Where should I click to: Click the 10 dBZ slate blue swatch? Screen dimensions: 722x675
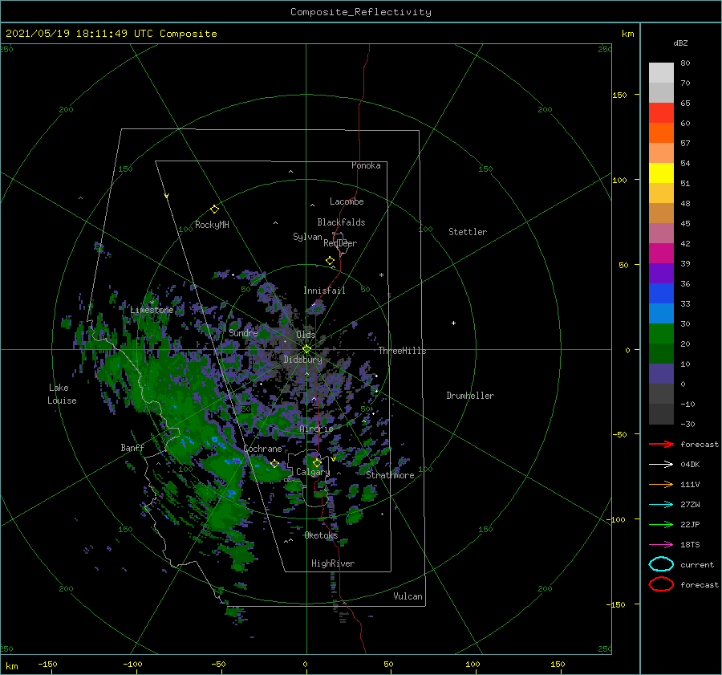tap(661, 373)
